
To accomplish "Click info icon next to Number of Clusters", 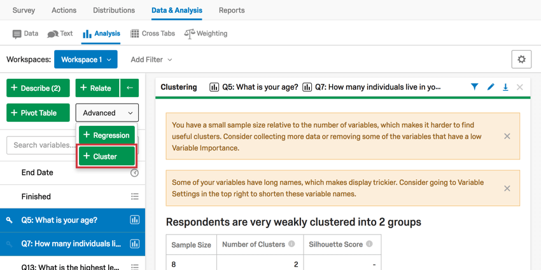I will (292, 244).
